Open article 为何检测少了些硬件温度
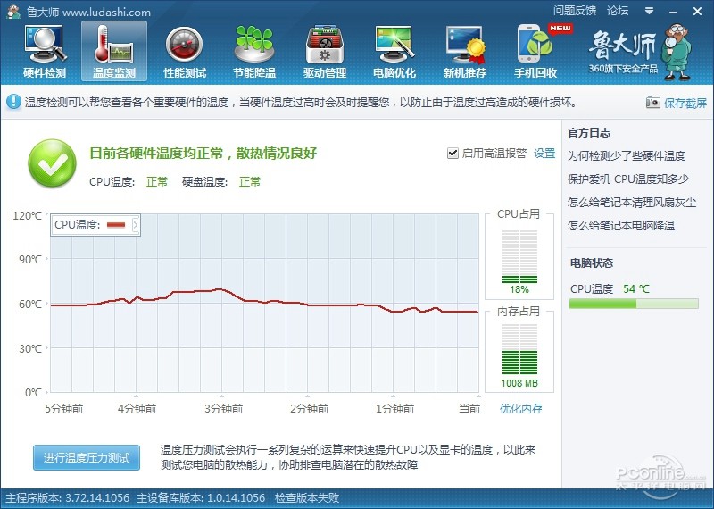This screenshot has height=509, width=714. point(627,156)
